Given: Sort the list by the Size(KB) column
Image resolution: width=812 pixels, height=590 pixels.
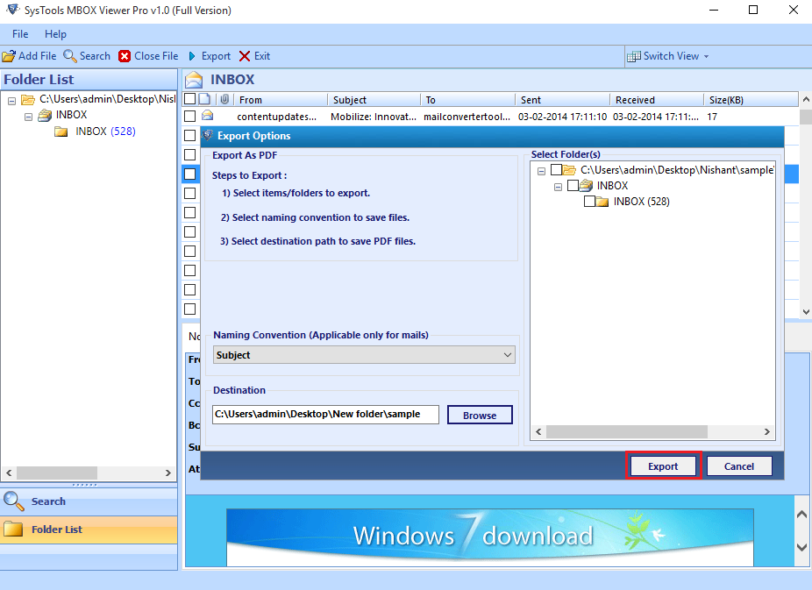Looking at the screenshot, I should 751,99.
